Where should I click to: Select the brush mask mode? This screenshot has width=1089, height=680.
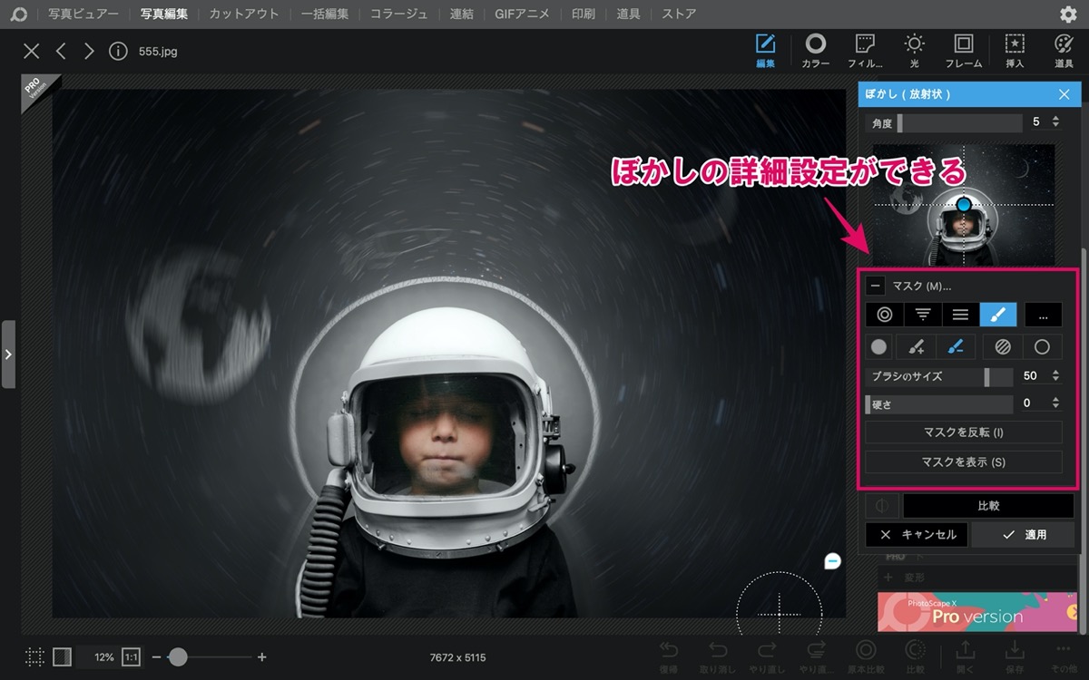[x=998, y=315]
